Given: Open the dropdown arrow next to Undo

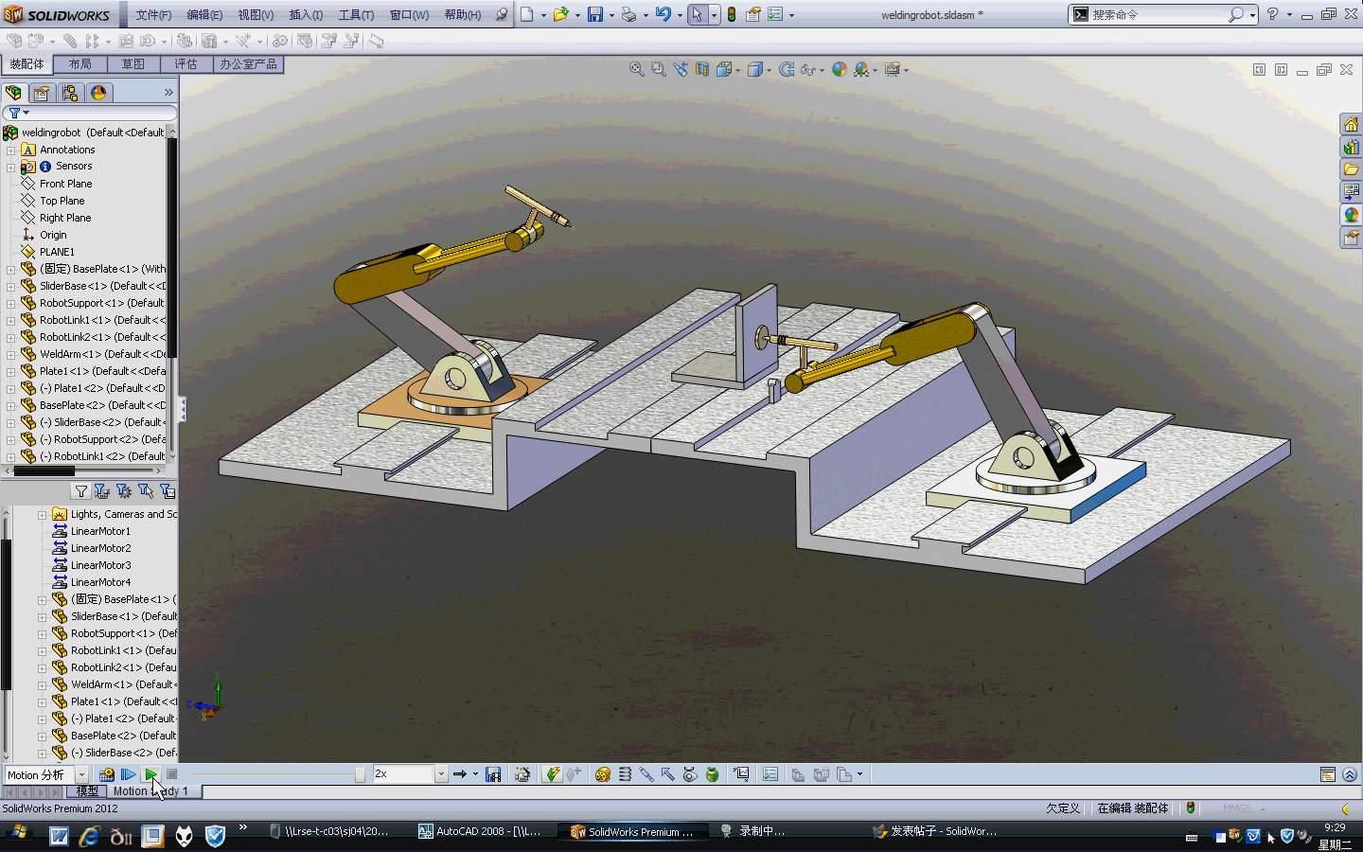Looking at the screenshot, I should pos(680,15).
